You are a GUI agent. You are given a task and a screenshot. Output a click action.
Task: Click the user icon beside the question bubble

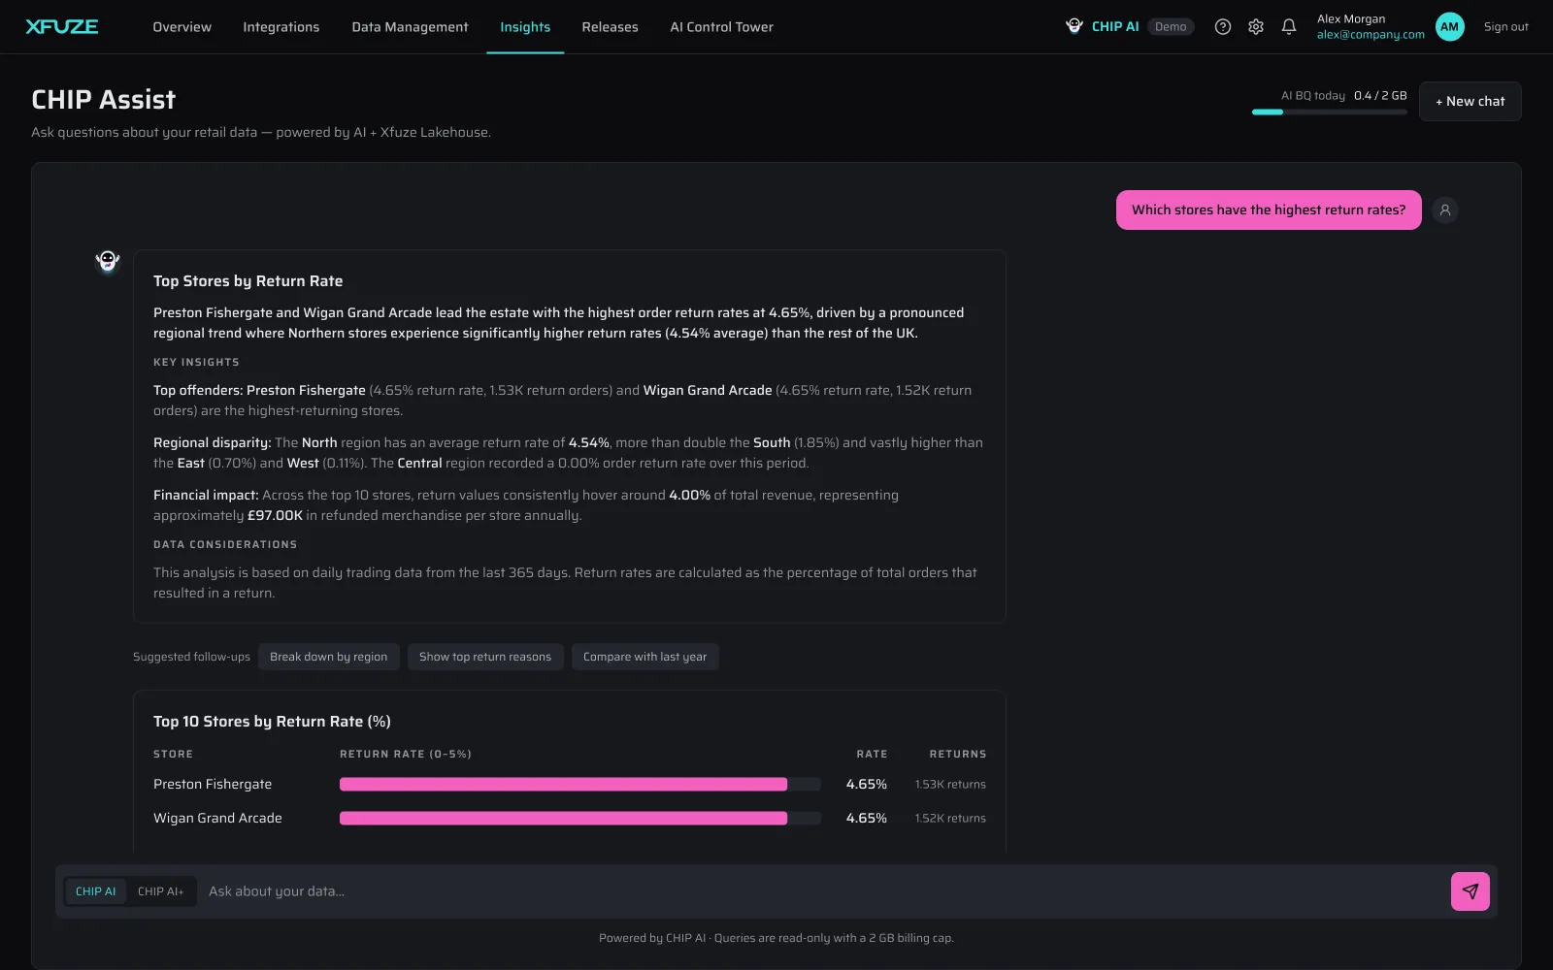tap(1445, 210)
